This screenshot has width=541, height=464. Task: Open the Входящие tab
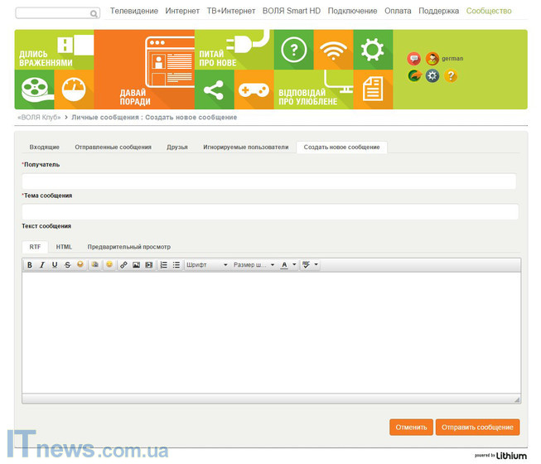click(x=44, y=147)
